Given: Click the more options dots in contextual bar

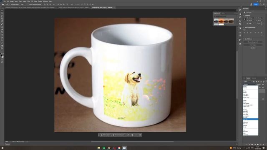Looking at the screenshot, I should (x=136, y=135).
